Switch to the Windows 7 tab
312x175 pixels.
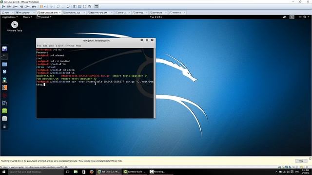(176, 13)
